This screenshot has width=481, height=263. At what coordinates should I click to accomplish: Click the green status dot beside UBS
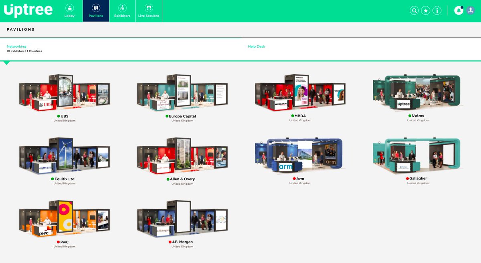(x=59, y=116)
